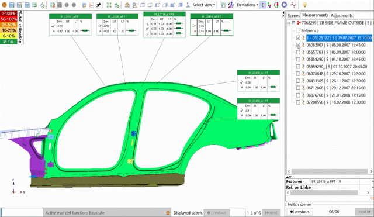Click the 25-50% orange legend swatch

[x=9, y=25]
